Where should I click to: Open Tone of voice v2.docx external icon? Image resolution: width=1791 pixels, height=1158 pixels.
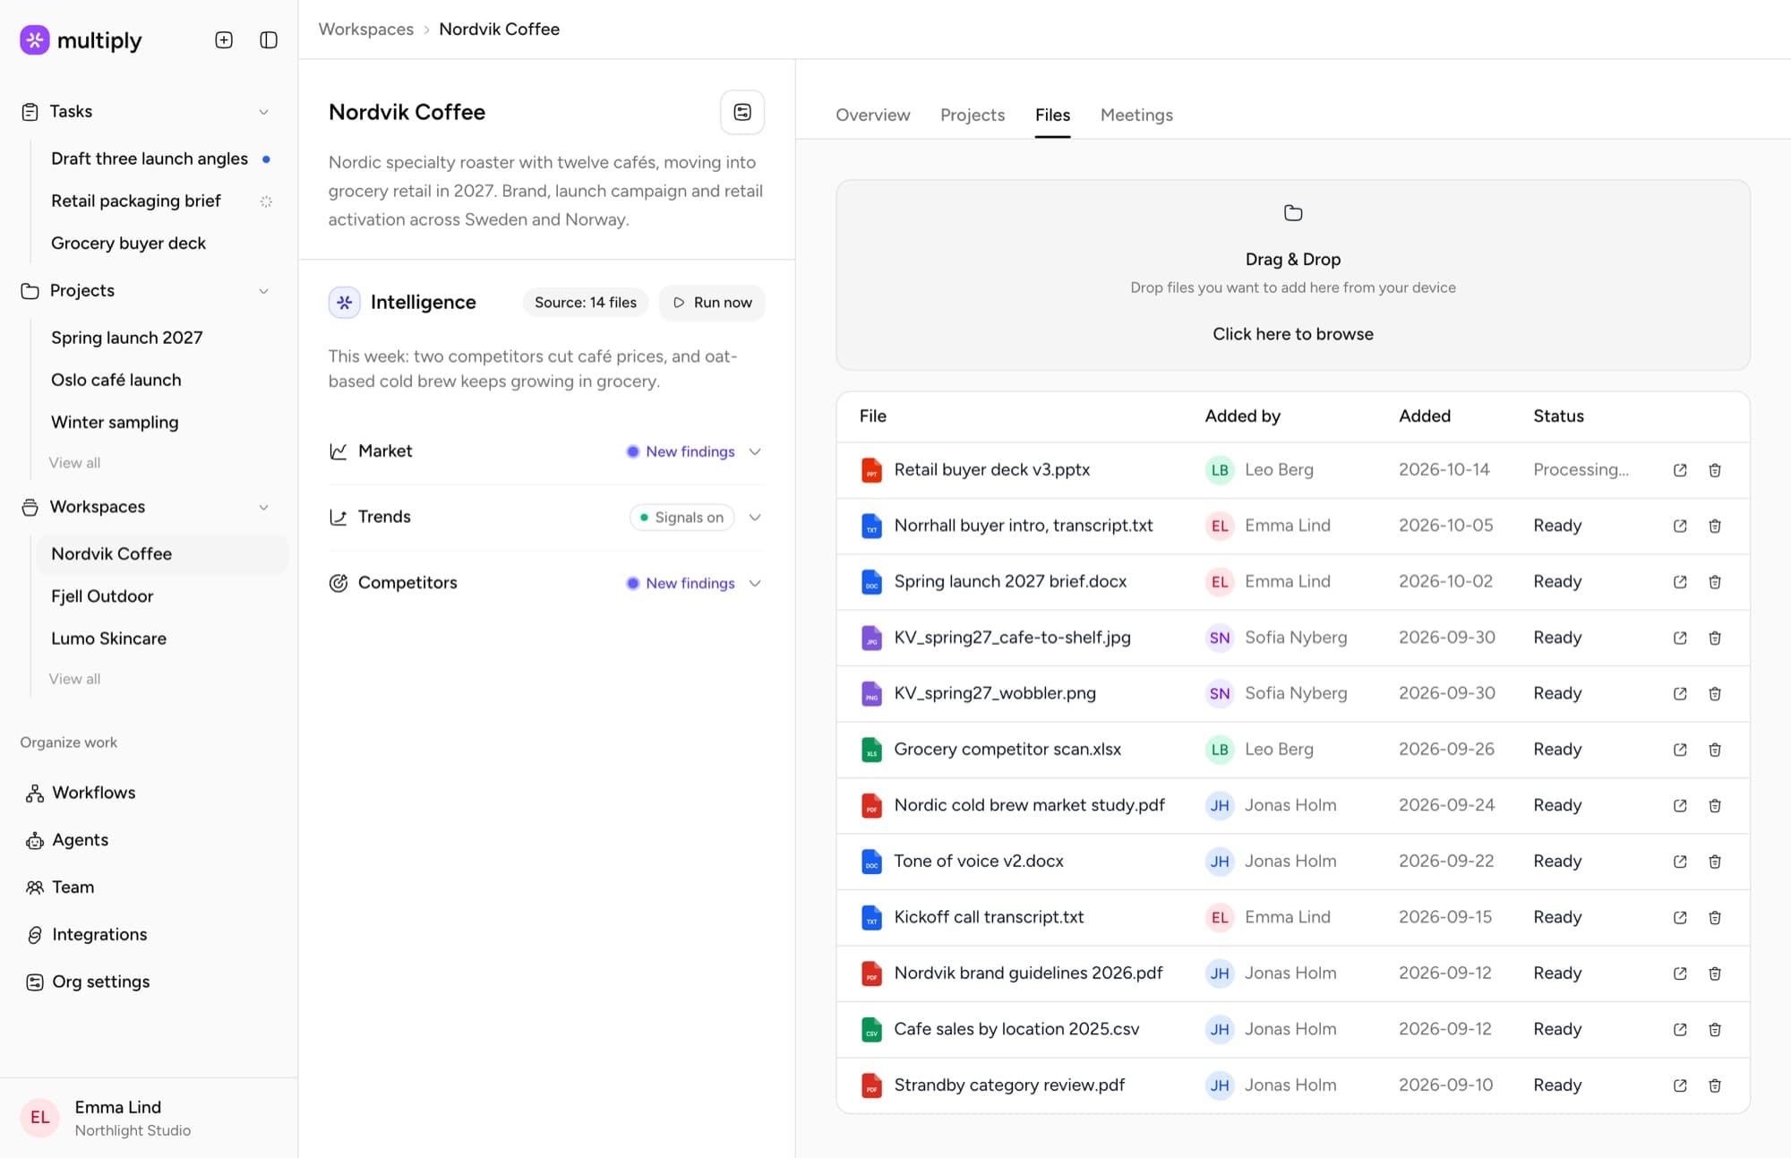point(1680,862)
